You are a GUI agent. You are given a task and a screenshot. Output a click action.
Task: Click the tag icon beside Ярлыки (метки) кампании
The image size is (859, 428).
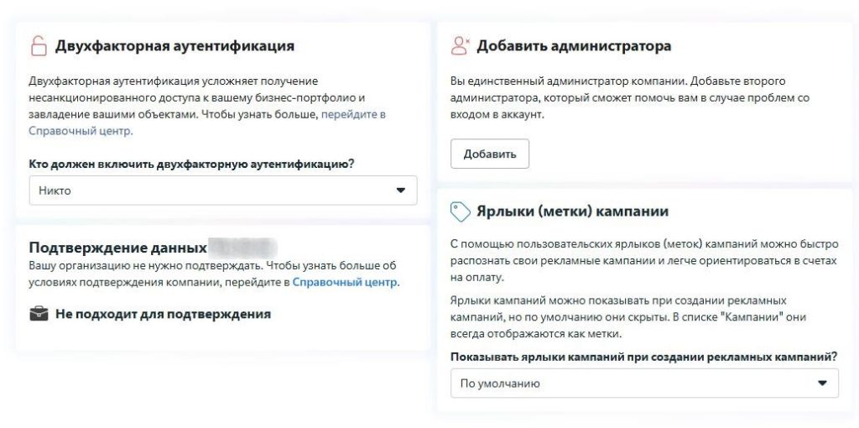pyautogui.click(x=460, y=211)
